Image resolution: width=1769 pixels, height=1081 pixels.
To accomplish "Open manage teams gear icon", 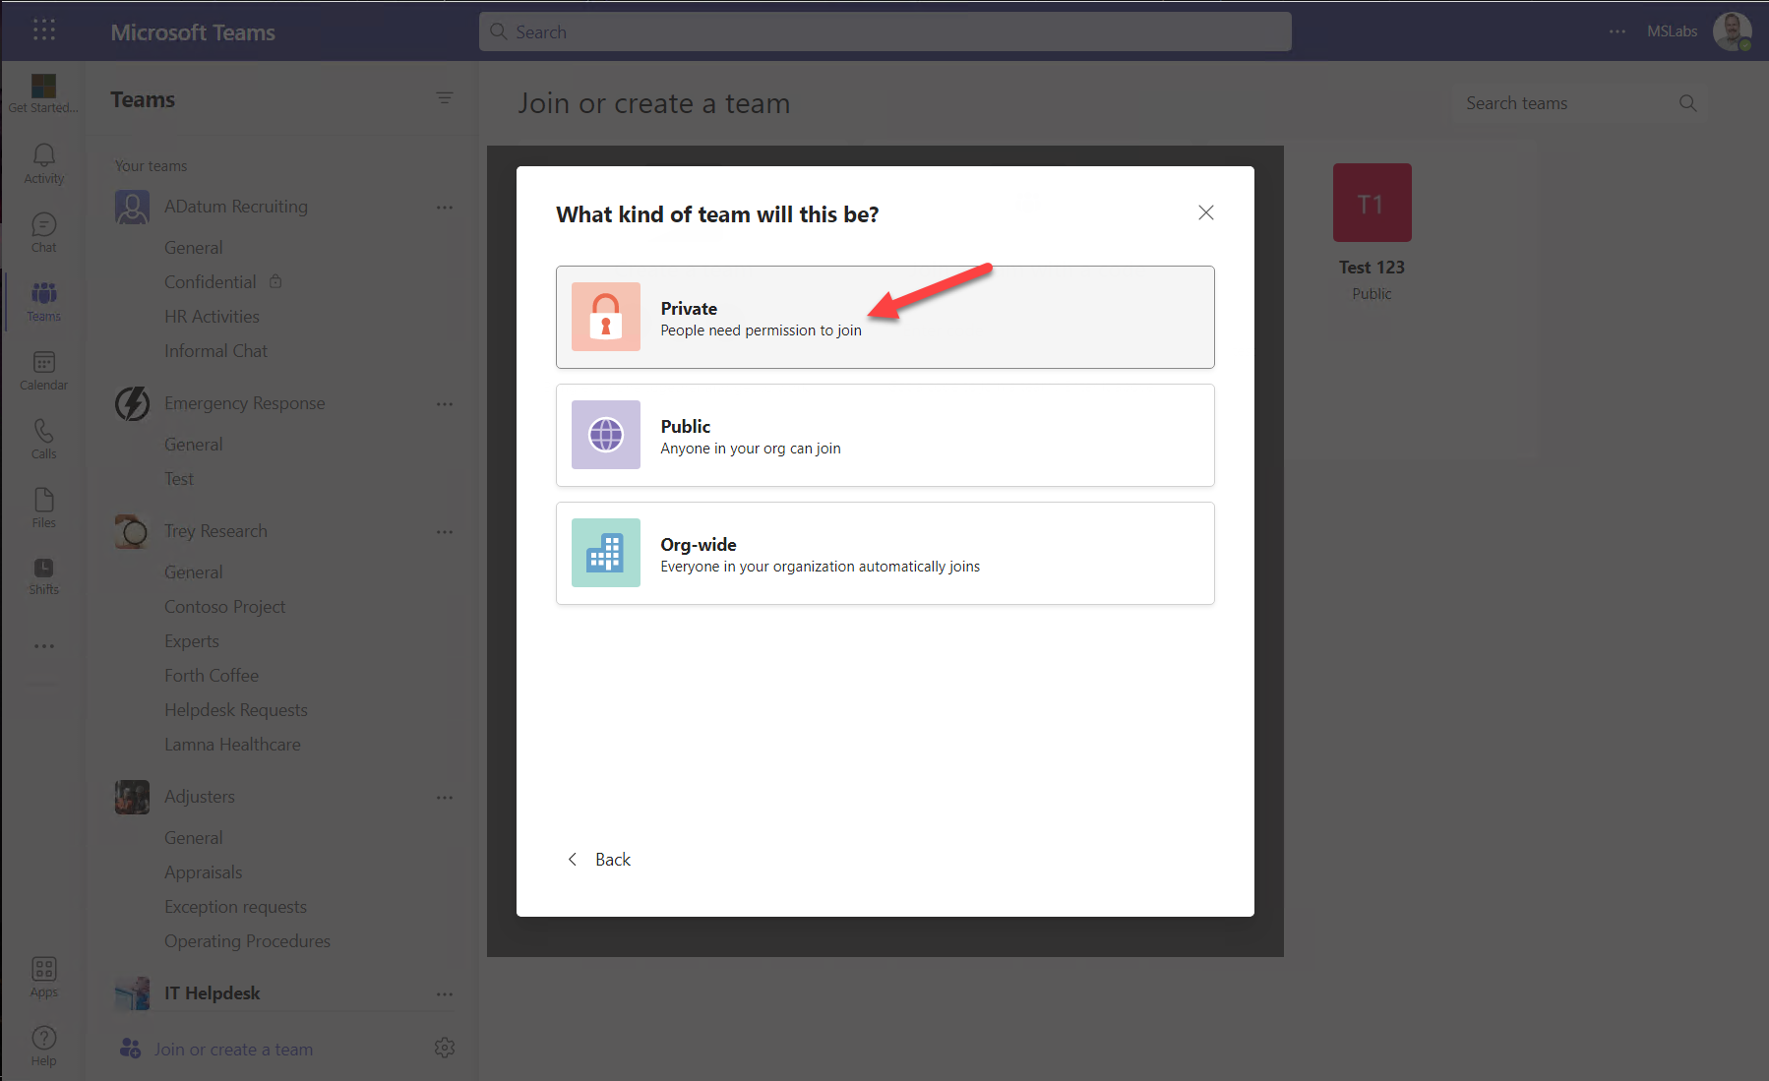I will [x=445, y=1048].
